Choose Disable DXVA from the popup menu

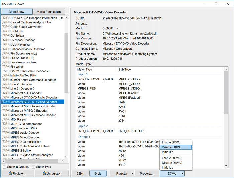pos(175,147)
